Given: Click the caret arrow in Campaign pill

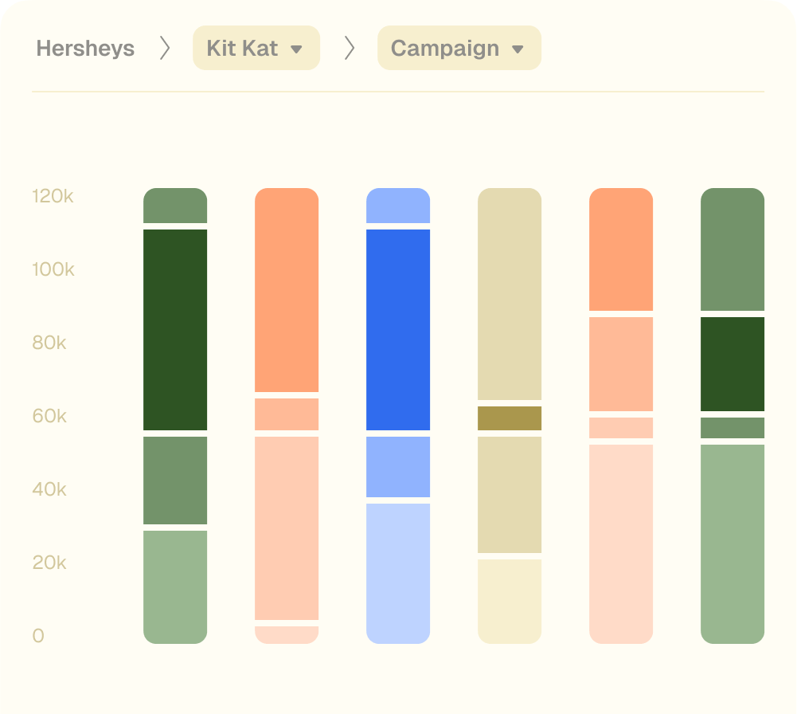Looking at the screenshot, I should coord(518,49).
